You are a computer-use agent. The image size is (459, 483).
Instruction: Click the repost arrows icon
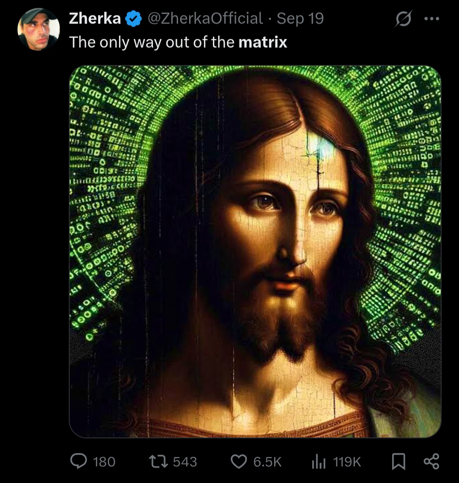coord(158,461)
